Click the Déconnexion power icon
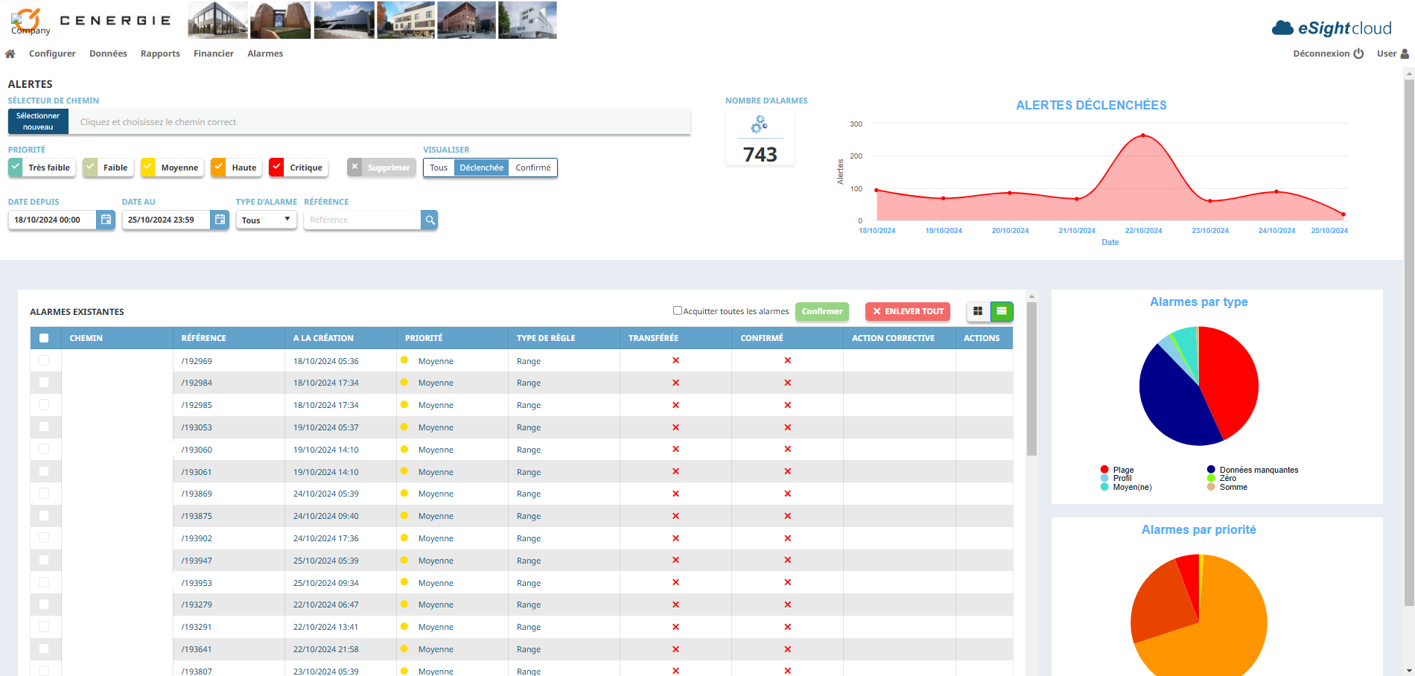The width and height of the screenshot is (1415, 676). click(1358, 54)
